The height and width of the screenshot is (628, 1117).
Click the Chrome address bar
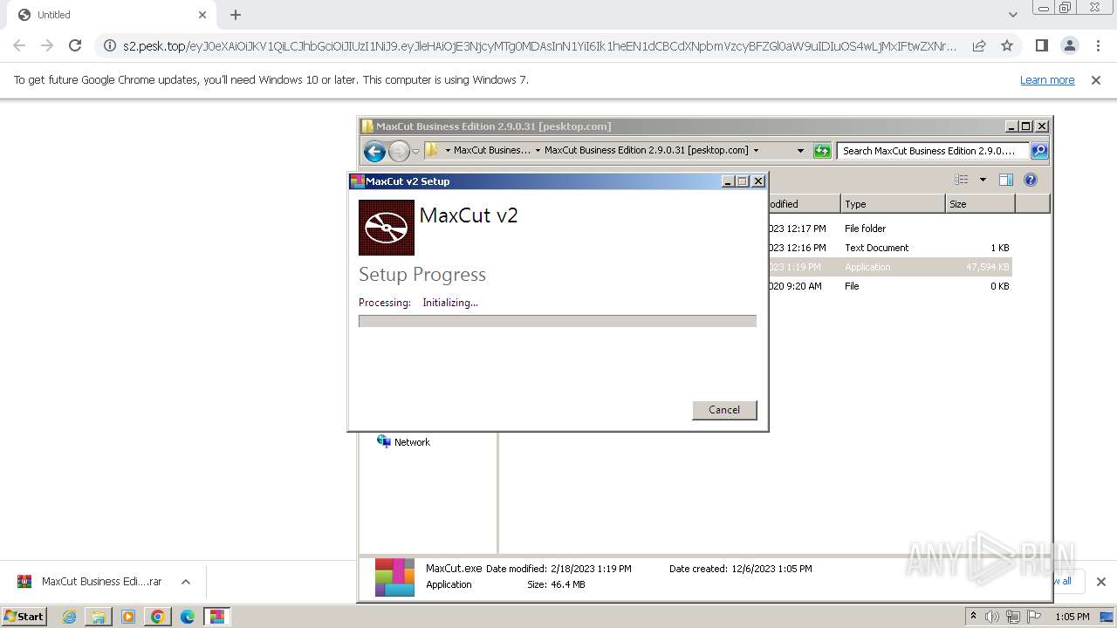pyautogui.click(x=539, y=46)
